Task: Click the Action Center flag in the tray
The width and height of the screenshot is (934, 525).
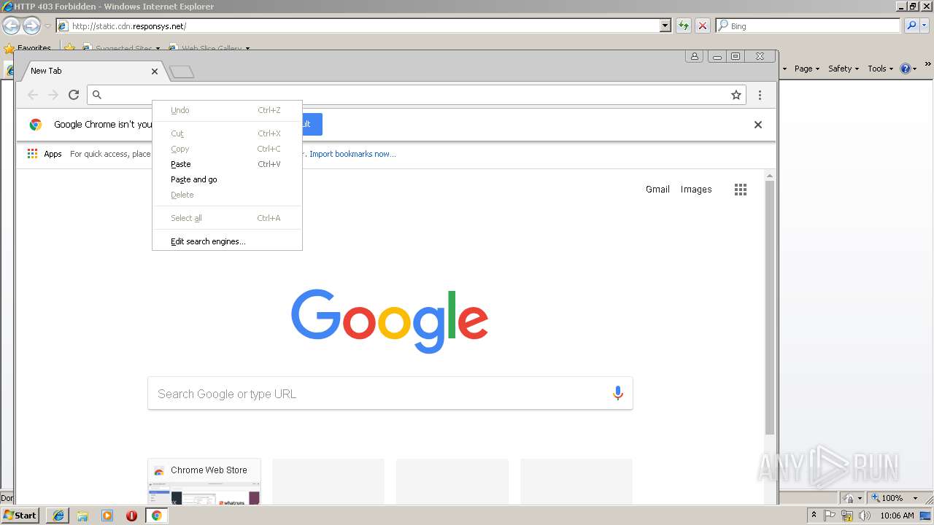Action: tap(830, 516)
